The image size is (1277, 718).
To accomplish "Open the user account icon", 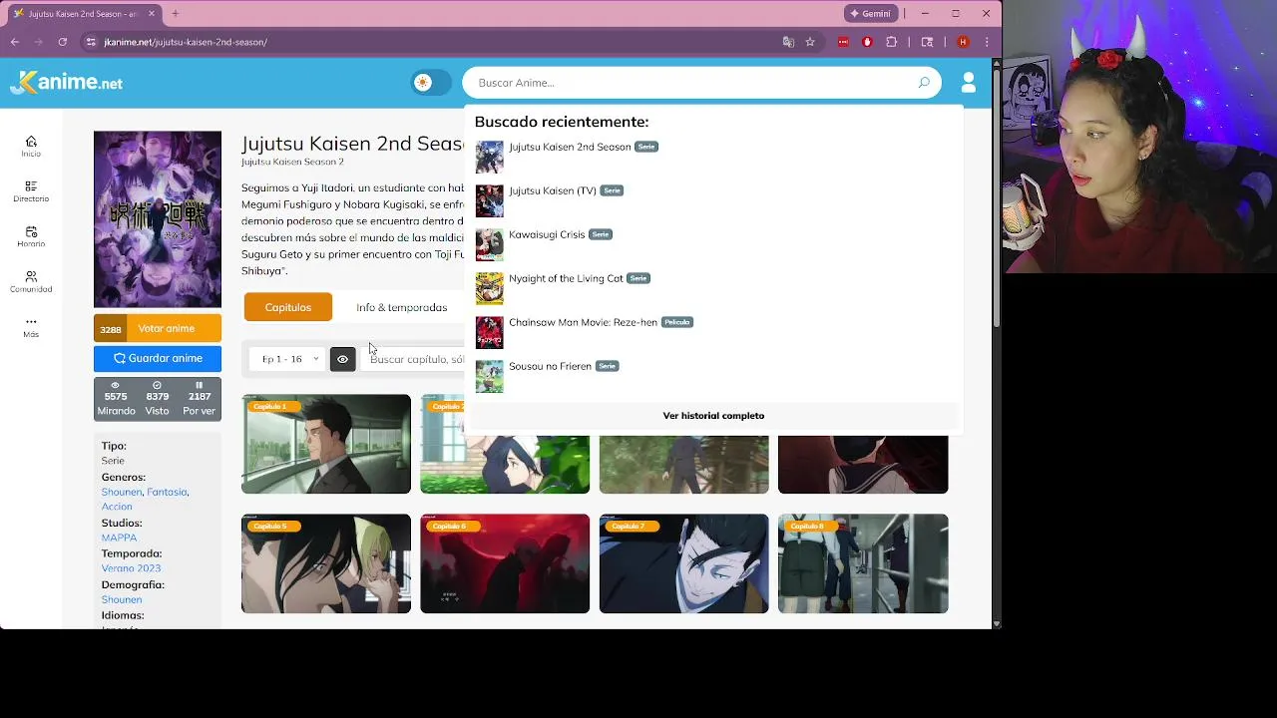I will (968, 83).
